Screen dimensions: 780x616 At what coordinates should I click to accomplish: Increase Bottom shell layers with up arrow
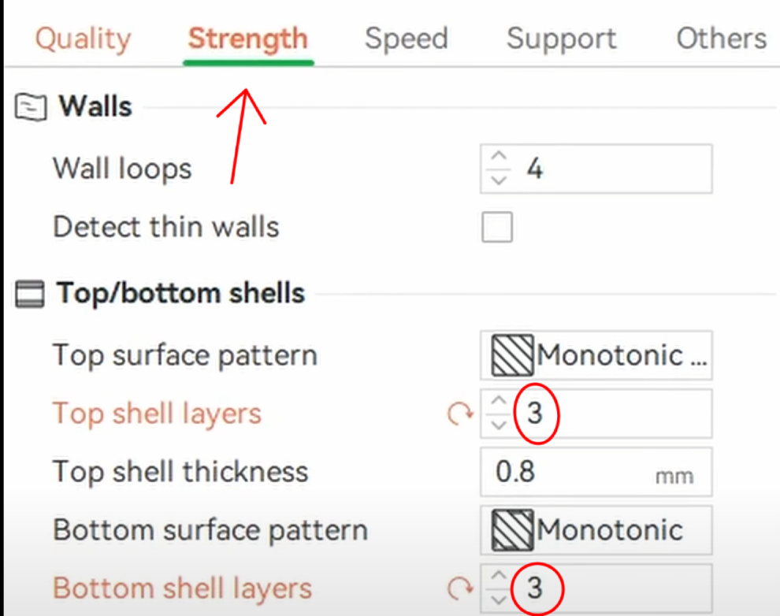tap(498, 577)
